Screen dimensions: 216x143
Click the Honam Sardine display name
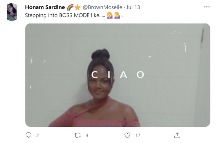pyautogui.click(x=45, y=7)
